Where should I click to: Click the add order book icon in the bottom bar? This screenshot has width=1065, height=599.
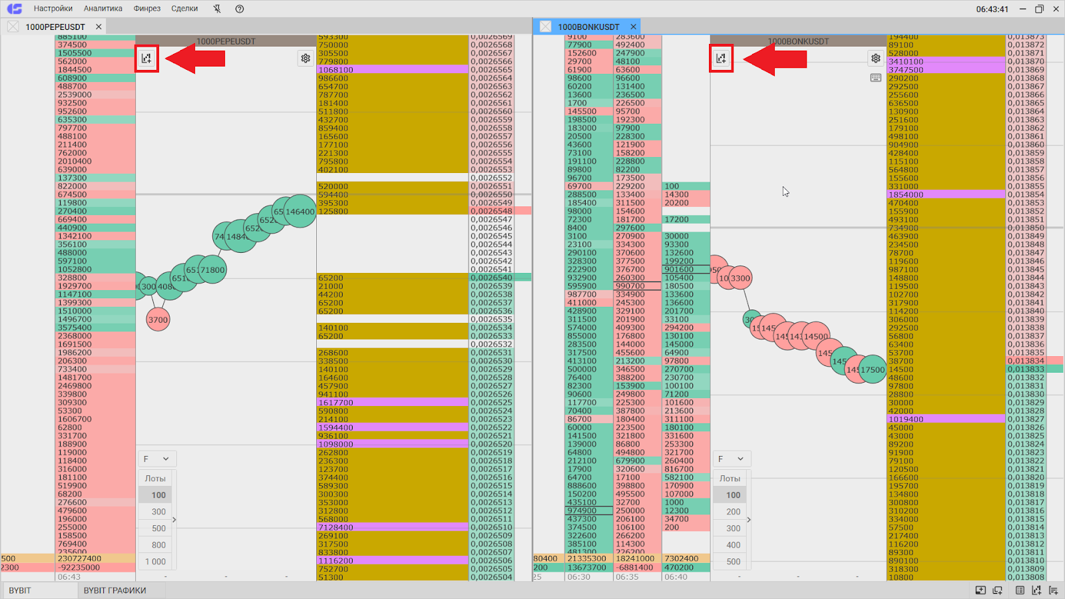click(x=1053, y=590)
